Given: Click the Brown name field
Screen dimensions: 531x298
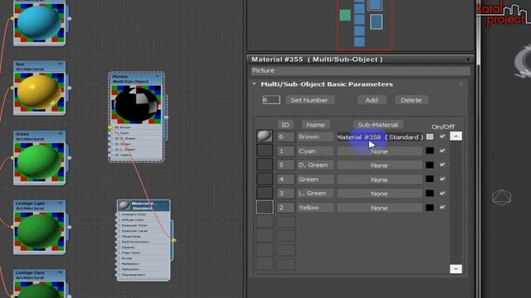Looking at the screenshot, I should (315, 137).
